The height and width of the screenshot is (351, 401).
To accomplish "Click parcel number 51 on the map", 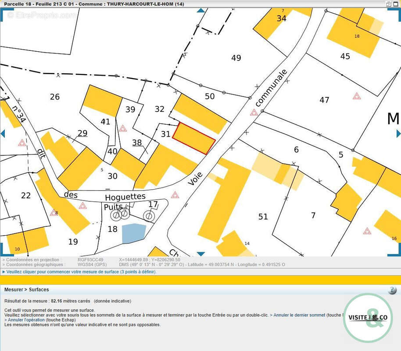I will coord(263,216).
